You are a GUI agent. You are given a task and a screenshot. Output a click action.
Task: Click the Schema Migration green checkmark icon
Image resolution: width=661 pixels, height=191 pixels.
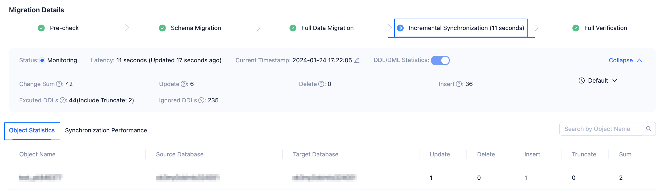162,28
